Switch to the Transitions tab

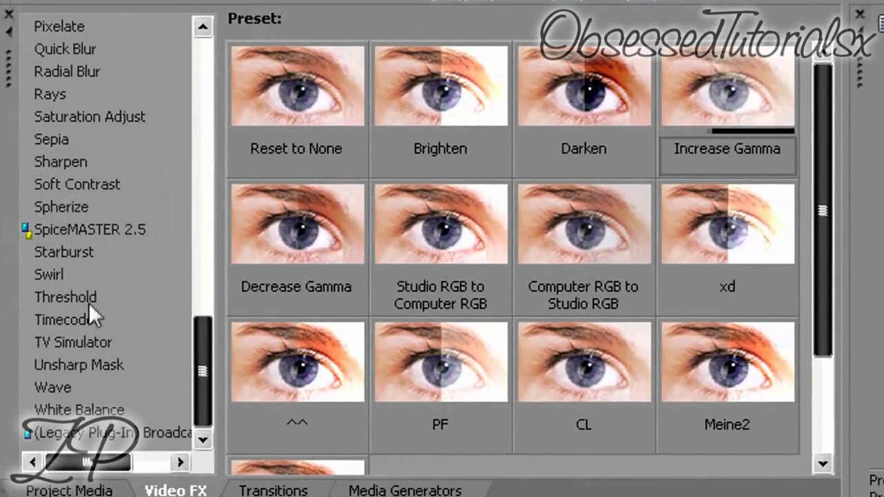click(273, 490)
